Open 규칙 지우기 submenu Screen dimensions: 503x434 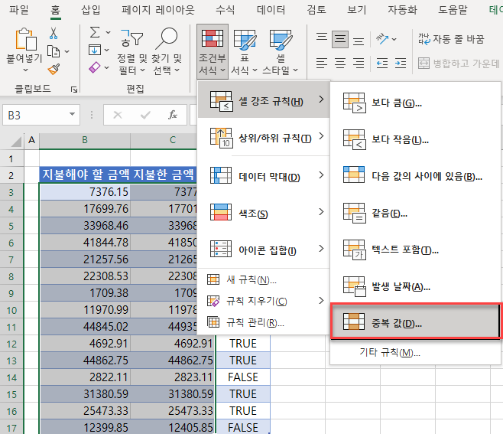(x=264, y=301)
